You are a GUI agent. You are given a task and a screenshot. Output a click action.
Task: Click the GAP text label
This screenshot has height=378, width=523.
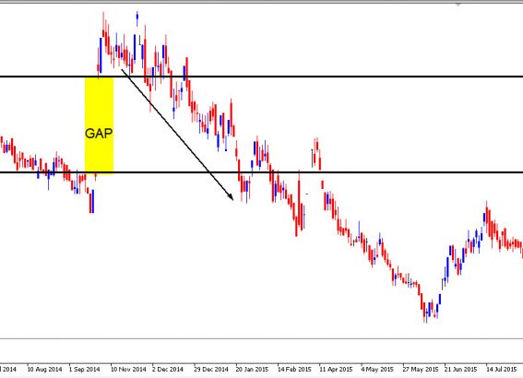(99, 134)
